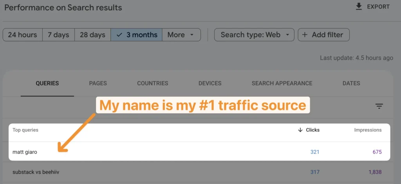Sort table by Impressions column header
The width and height of the screenshot is (401, 184).
(x=368, y=130)
